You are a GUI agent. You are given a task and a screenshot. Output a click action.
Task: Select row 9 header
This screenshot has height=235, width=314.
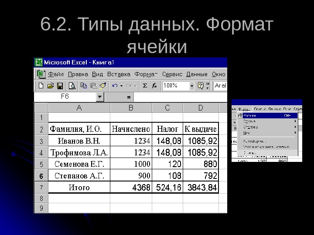(41, 208)
